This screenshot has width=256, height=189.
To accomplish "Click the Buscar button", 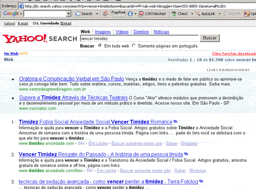I will (x=210, y=38).
